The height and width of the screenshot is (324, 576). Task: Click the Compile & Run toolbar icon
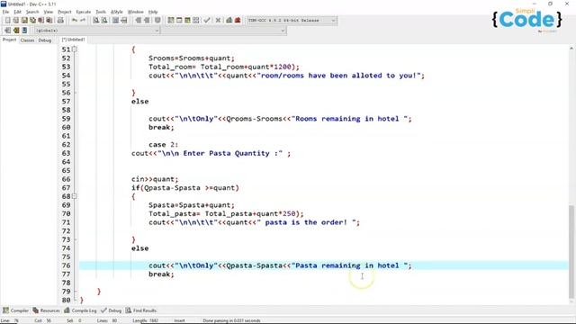coord(187,20)
